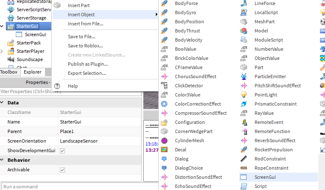
Task: Collapse the Behavior properties section
Action: [2, 160]
